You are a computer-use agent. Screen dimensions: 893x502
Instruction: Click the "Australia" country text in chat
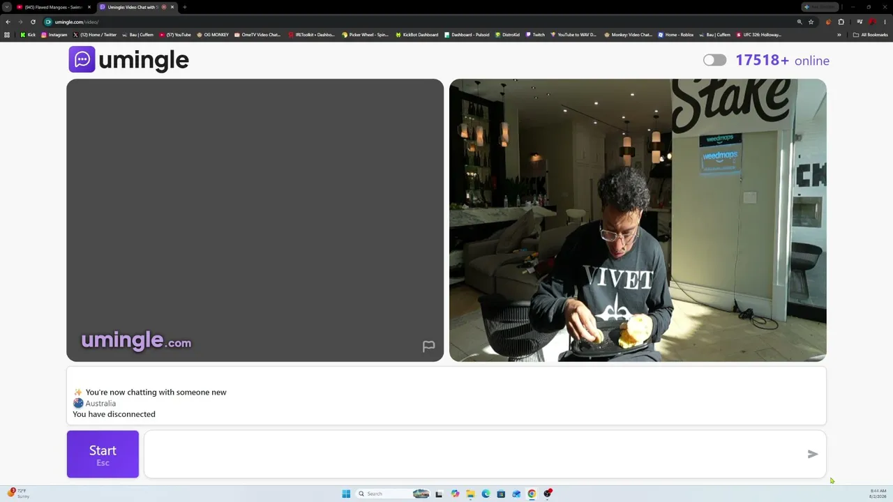click(x=100, y=403)
